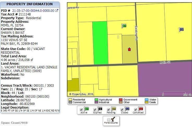The image size is (192, 128).
Task: Select the green agricultural parcel on map
Action: (x=100, y=43)
